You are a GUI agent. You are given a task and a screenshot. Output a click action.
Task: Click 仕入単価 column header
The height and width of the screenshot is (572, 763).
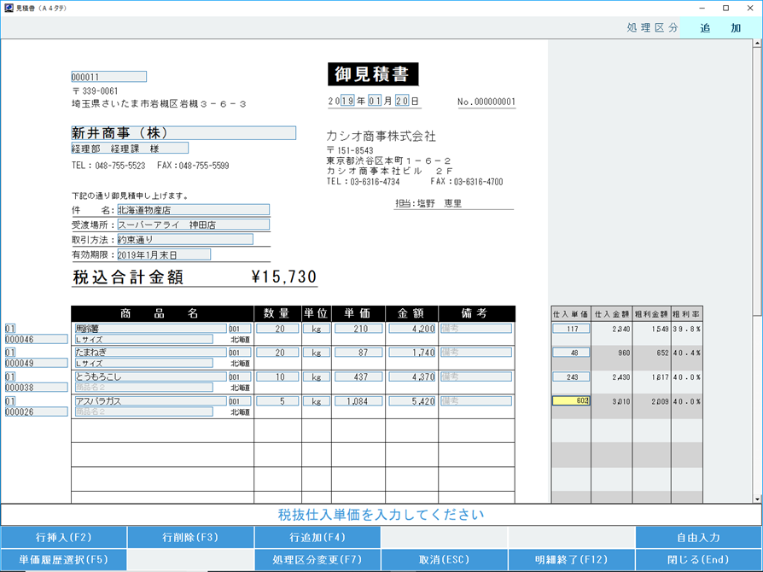[x=571, y=314]
